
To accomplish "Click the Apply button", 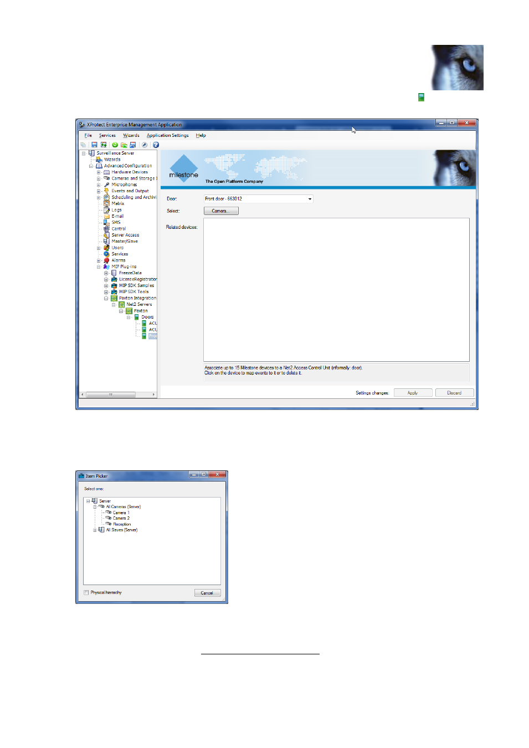I will [x=413, y=393].
